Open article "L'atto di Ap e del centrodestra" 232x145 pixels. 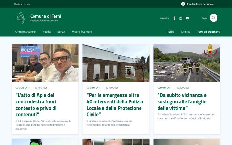[36, 105]
